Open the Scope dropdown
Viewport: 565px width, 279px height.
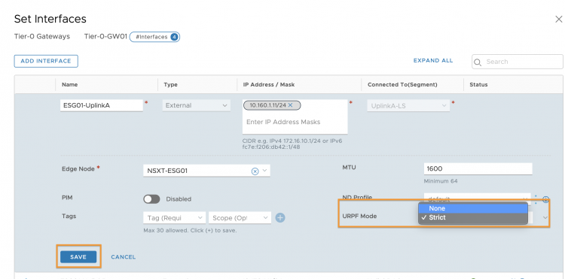(x=240, y=218)
